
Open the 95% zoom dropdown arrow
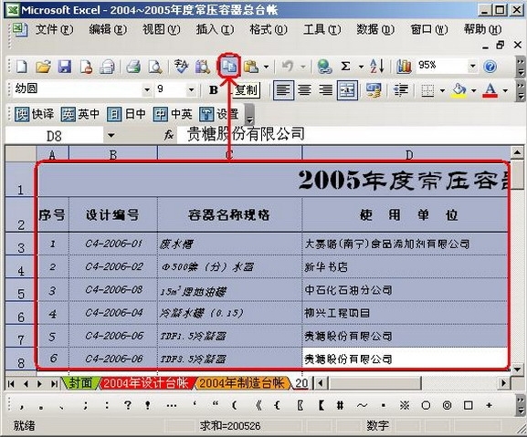click(x=472, y=66)
